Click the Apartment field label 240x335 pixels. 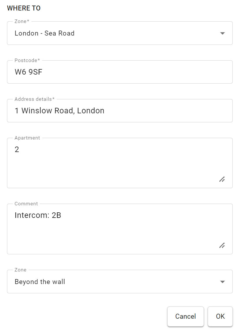[27, 138]
